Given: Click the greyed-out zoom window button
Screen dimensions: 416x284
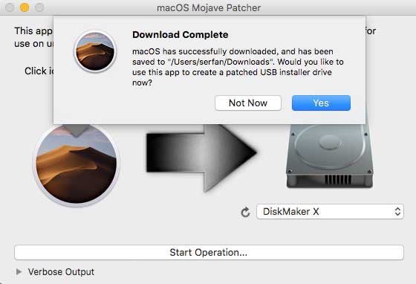Looking at the screenshot, I should pos(39,7).
